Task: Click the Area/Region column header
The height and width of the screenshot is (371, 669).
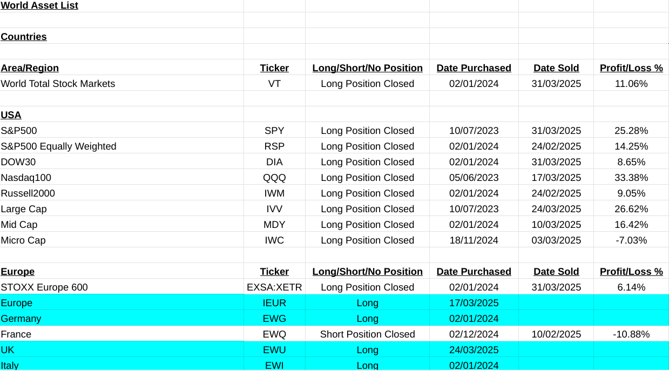Action: point(30,68)
